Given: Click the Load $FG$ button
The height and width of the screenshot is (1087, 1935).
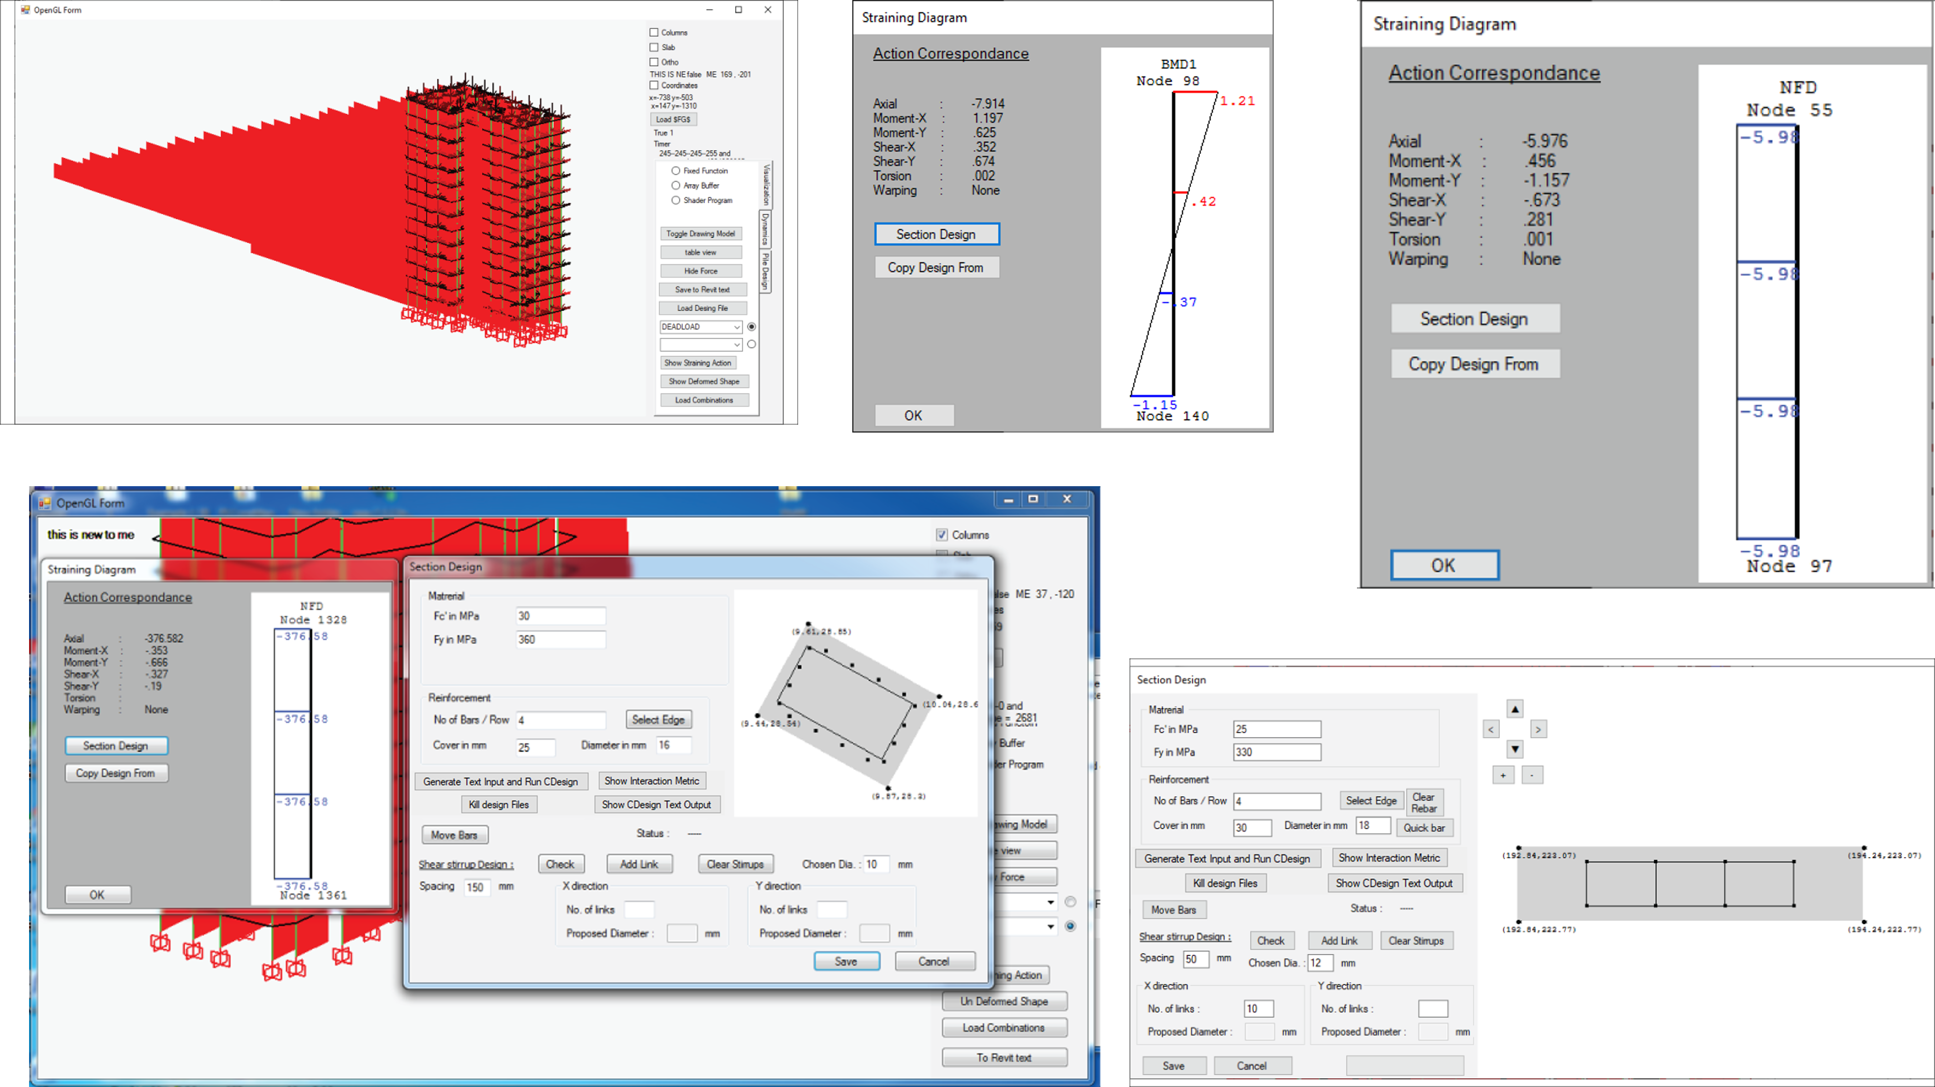Looking at the screenshot, I should [674, 120].
